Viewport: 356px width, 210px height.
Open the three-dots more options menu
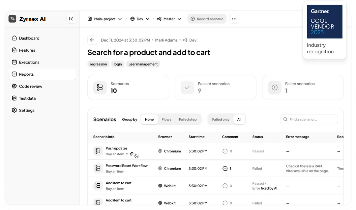(x=234, y=19)
